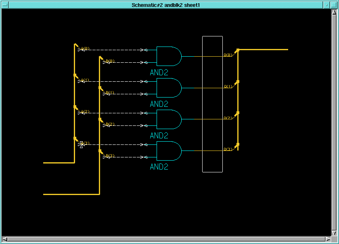Viewport: 339px width, 244px height.
Task: Click the maximize button in the title bar
Action: point(334,5)
